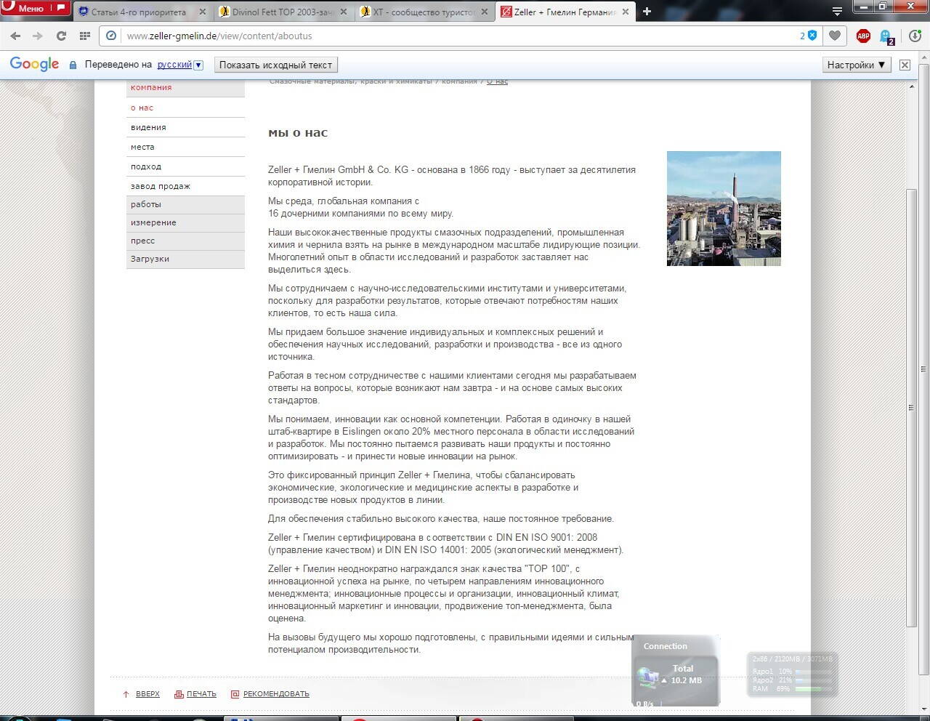The height and width of the screenshot is (721, 930).
Task: Click the blue shield blocker icon
Action: (812, 36)
